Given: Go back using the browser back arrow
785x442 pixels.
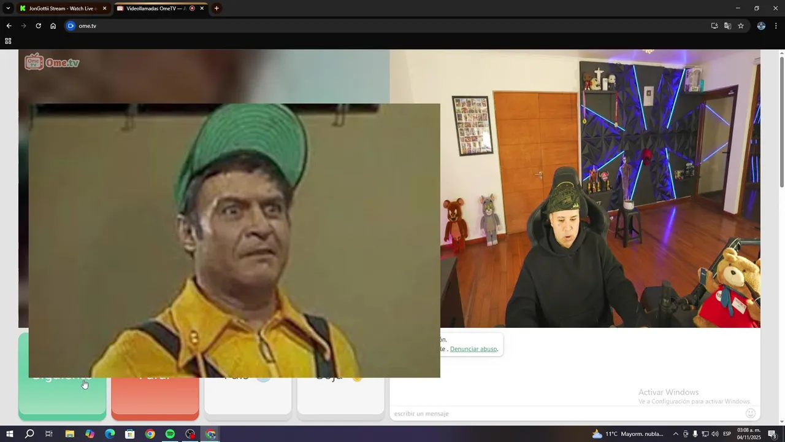Looking at the screenshot, I should click(9, 26).
